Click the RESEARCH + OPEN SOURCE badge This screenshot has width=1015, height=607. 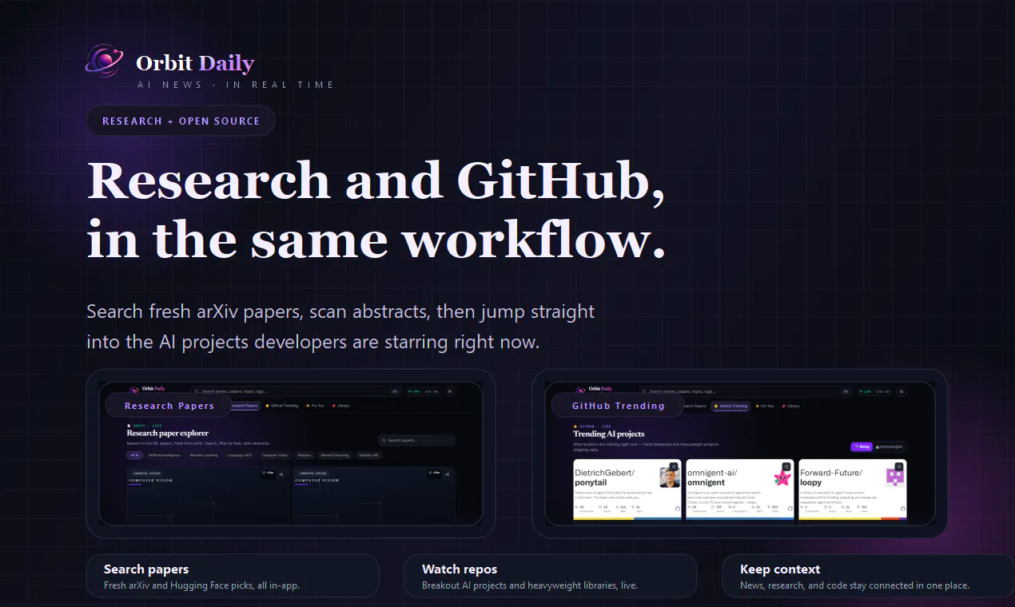[181, 121]
